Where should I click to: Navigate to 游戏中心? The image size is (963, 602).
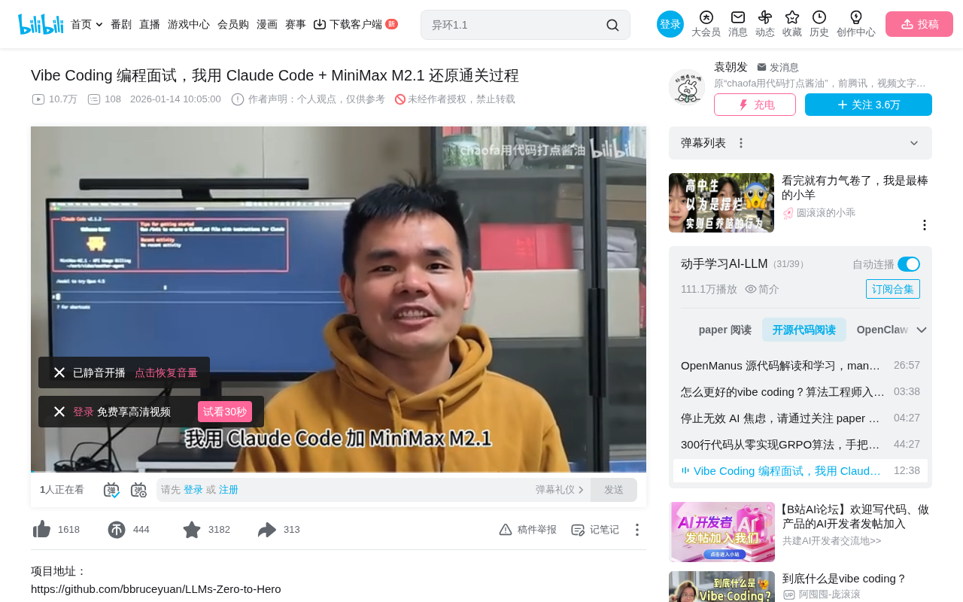click(x=189, y=24)
